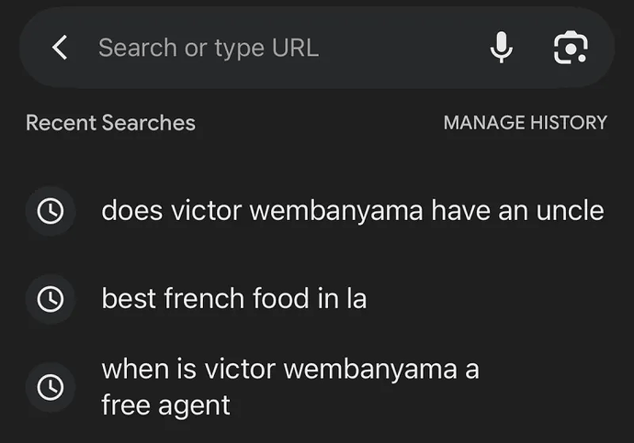The height and width of the screenshot is (443, 634).
Task: Click clock icon beside the uncle search
Action: (50, 211)
